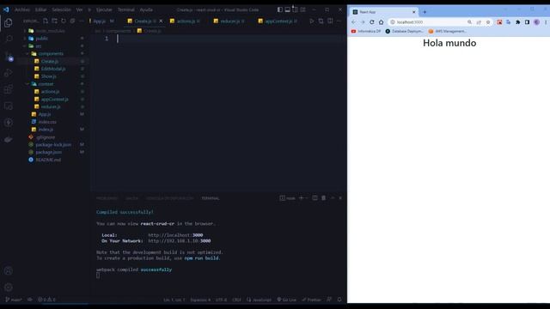Open the Editar menu

click(41, 9)
